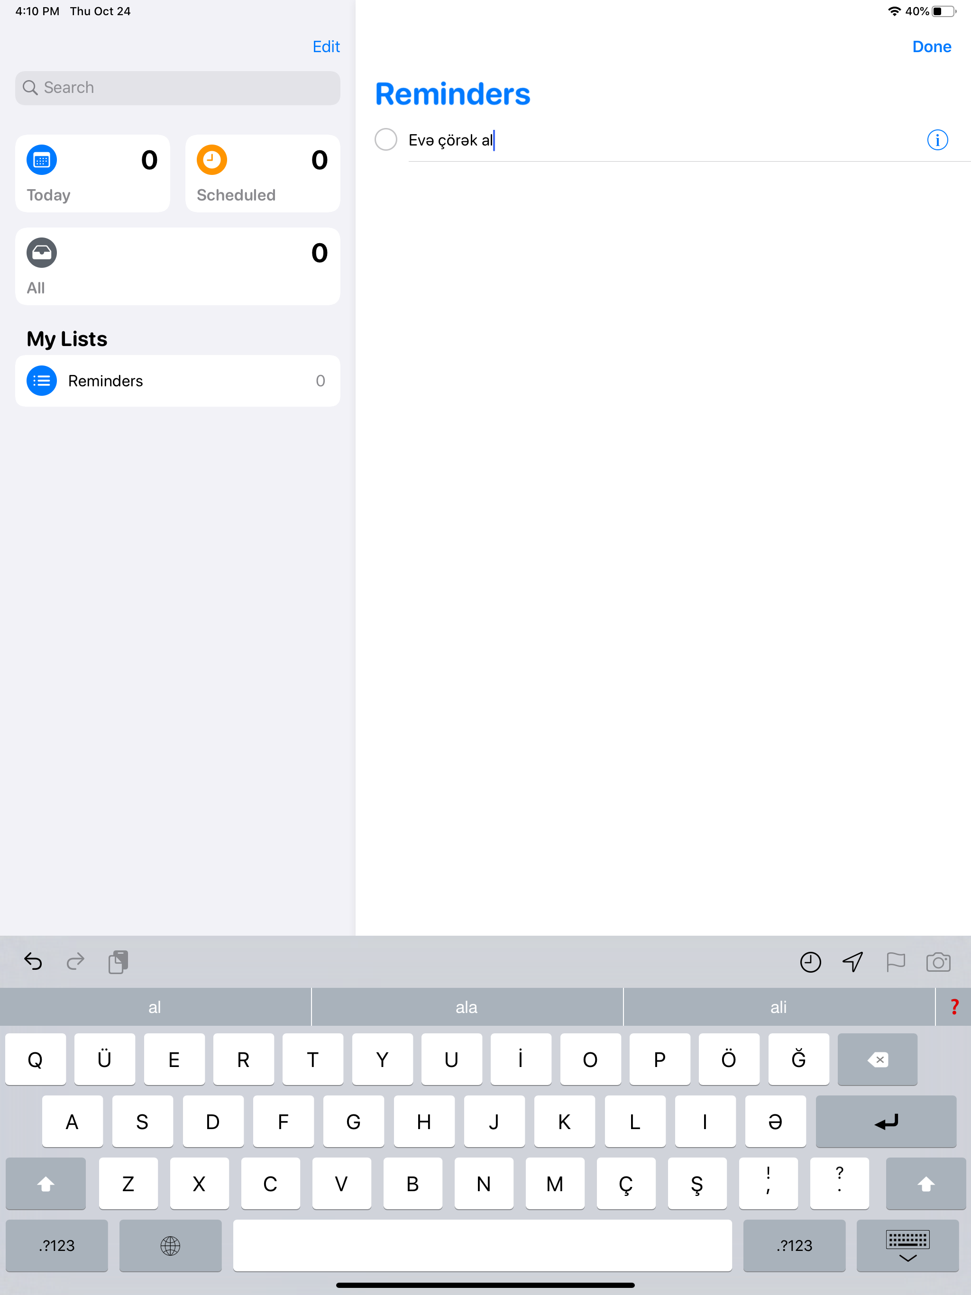
Task: Add a time with the clock icon
Action: click(811, 962)
